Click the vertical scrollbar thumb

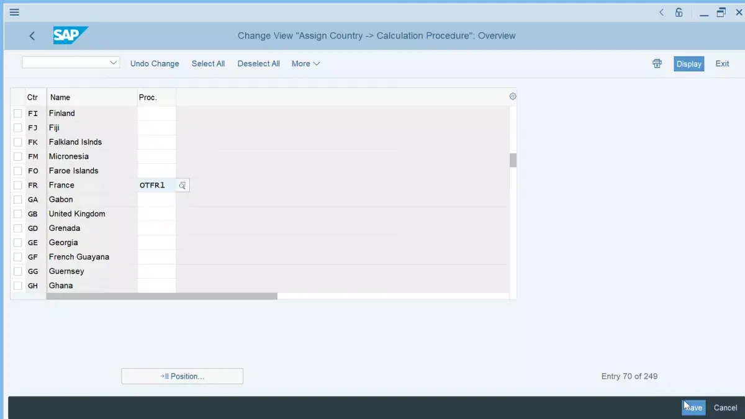click(513, 160)
